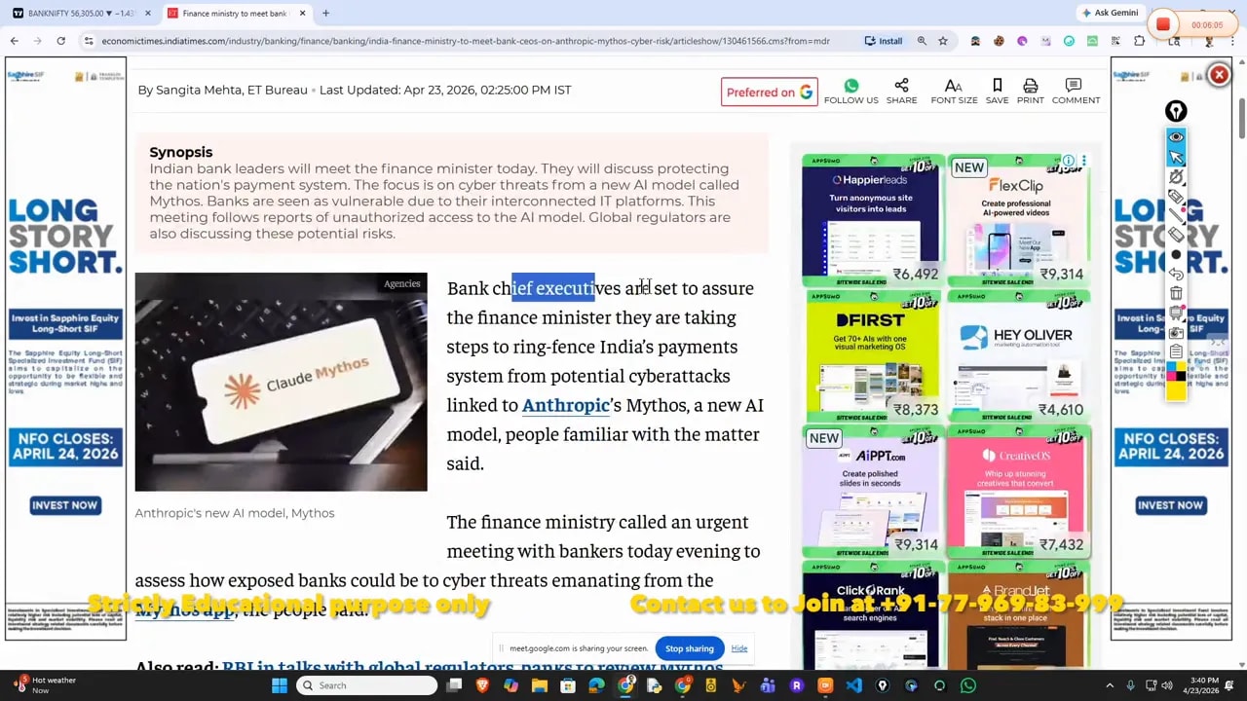Click the Print article icon
This screenshot has height=701, width=1247.
click(1030, 87)
